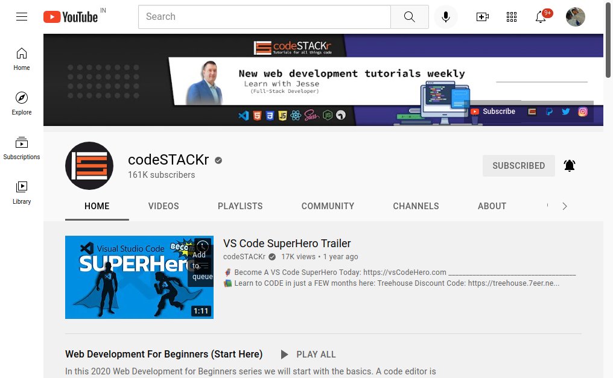Image resolution: width=613 pixels, height=378 pixels.
Task: Click the 161K subscribers text
Action: coord(162,175)
